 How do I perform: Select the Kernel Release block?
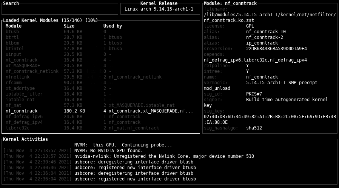coord(160,9)
